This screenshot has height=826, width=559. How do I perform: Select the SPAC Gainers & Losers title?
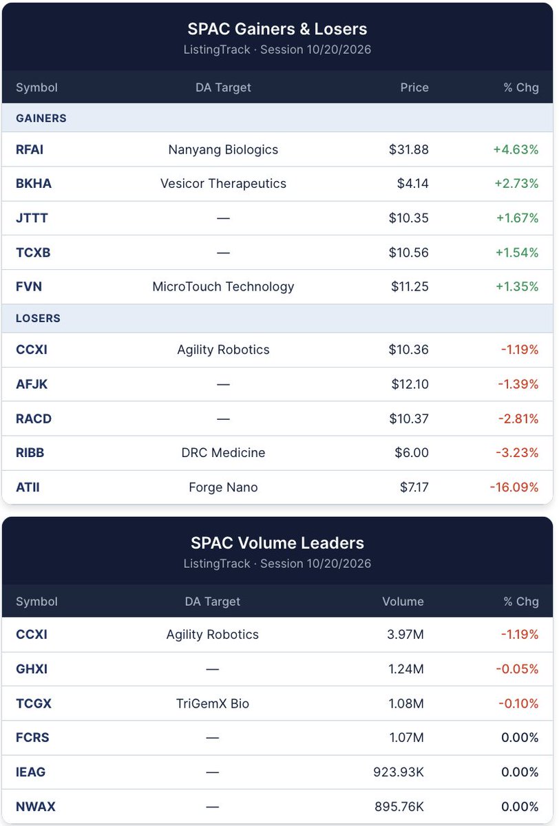(x=277, y=29)
